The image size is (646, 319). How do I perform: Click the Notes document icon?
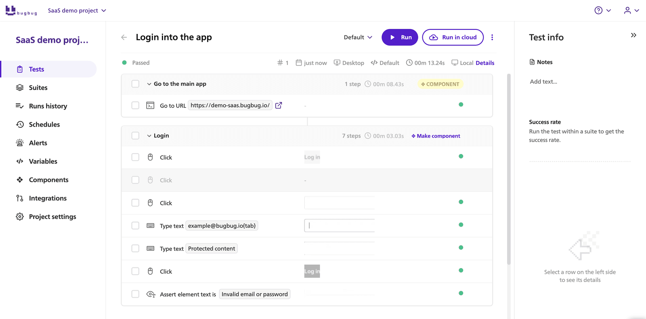pos(532,62)
